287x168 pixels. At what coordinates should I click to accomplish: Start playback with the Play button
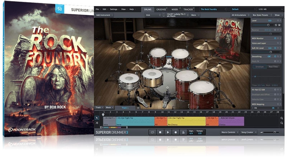coord(168,132)
